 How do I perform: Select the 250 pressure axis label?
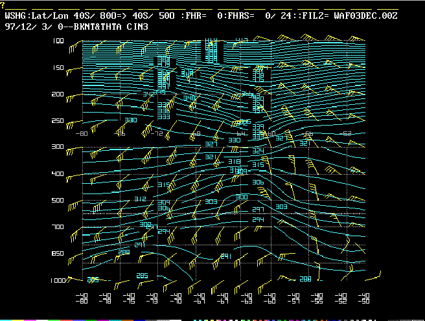(58, 121)
